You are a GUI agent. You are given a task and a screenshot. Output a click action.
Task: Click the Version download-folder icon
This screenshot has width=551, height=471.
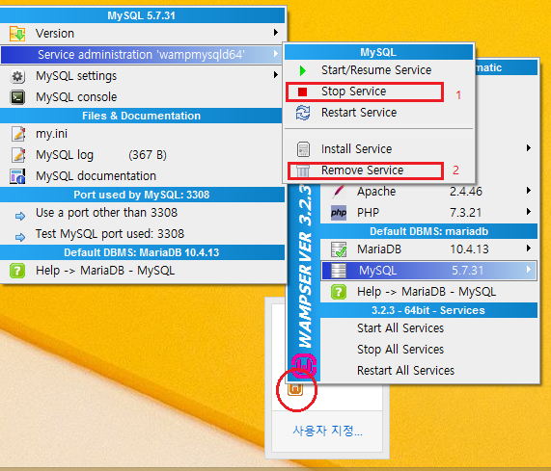(x=16, y=34)
